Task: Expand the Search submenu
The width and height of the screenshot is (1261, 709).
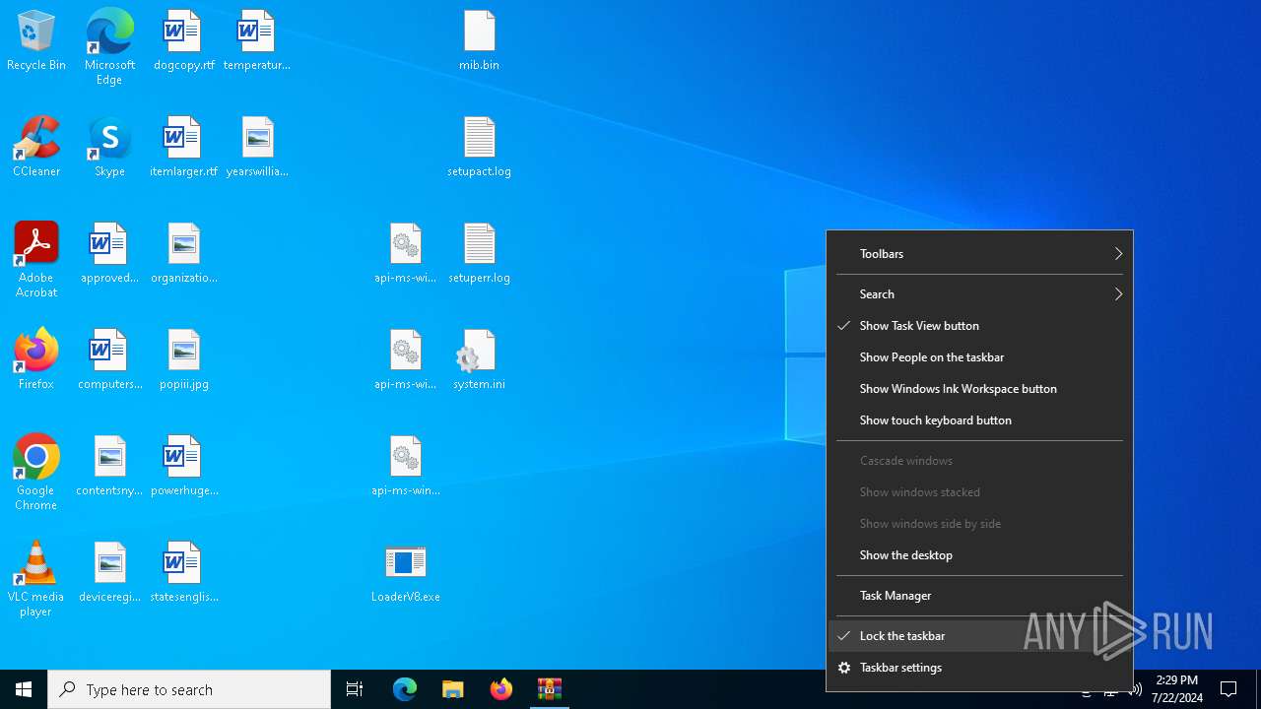Action: [979, 294]
